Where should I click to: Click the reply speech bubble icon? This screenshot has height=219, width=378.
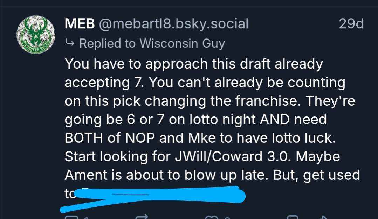tap(71, 217)
